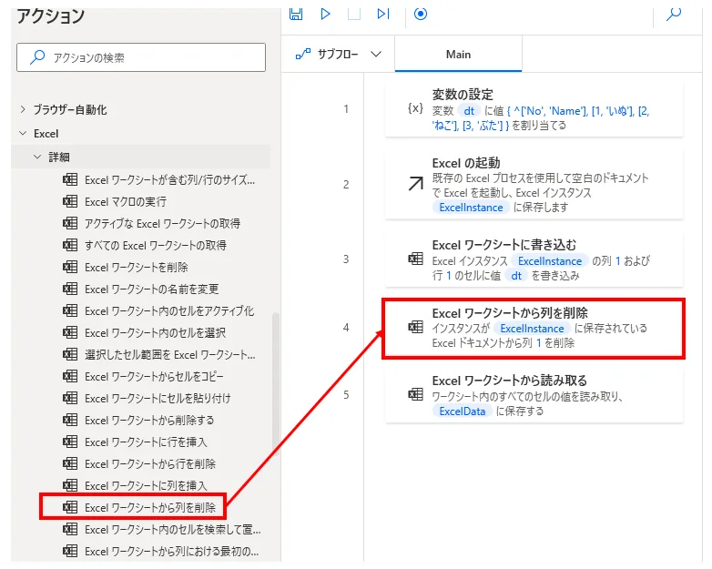Click the Stop flow square icon
Viewport: 712px width, 569px height.
tap(354, 14)
